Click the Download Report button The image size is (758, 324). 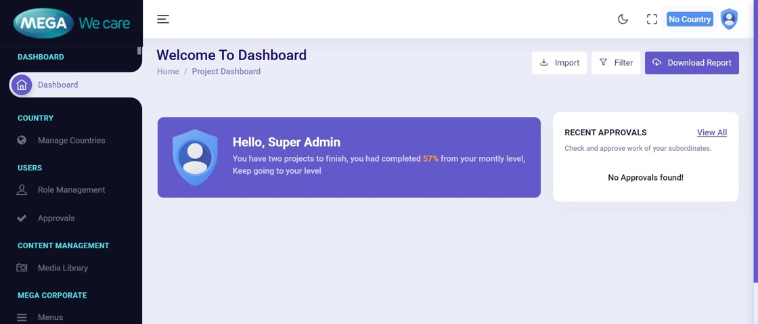click(x=692, y=63)
